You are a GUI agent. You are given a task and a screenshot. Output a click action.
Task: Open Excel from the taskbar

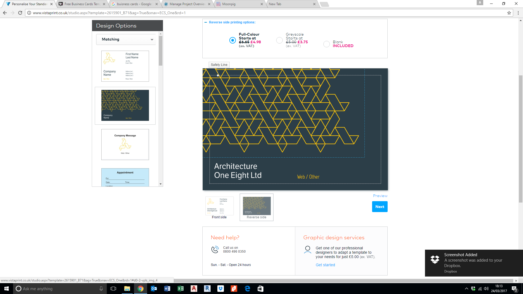coord(180,289)
